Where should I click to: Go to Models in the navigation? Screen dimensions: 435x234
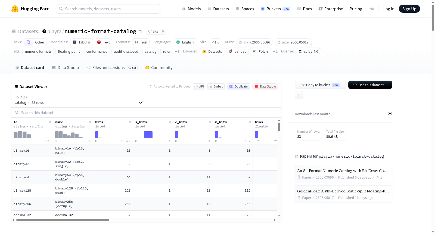point(191,9)
